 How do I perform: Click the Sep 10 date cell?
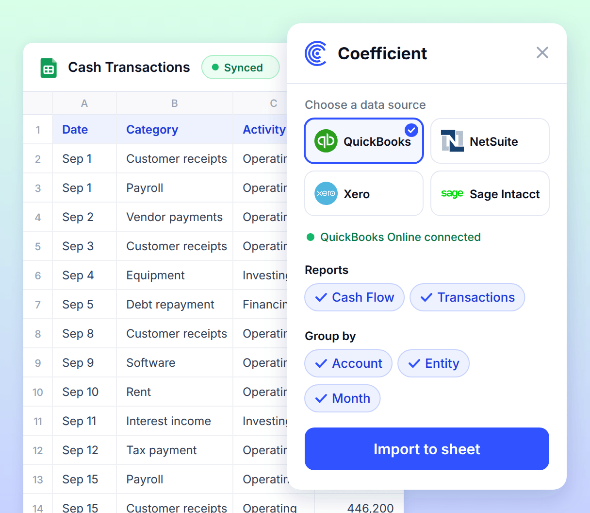click(84, 392)
